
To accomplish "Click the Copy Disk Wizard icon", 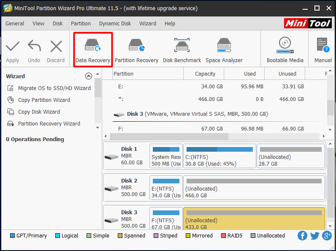I will pyautogui.click(x=11, y=112).
